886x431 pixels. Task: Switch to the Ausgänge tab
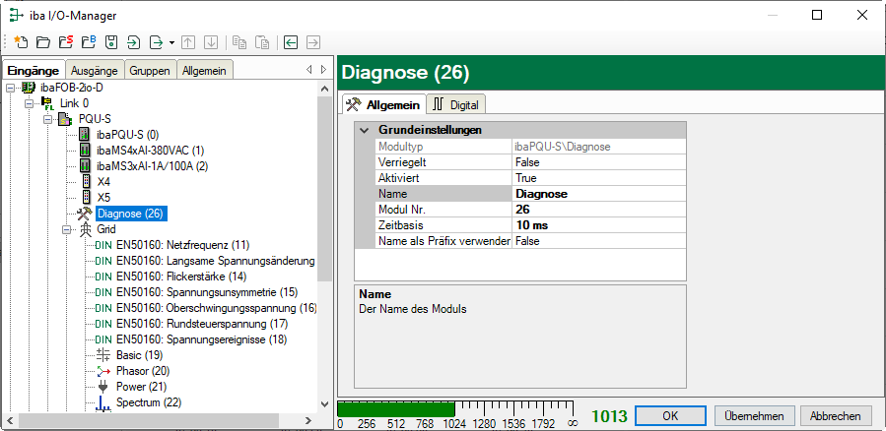pos(95,70)
